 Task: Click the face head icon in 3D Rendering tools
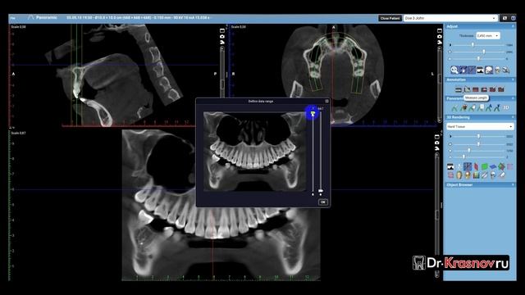pos(459,175)
